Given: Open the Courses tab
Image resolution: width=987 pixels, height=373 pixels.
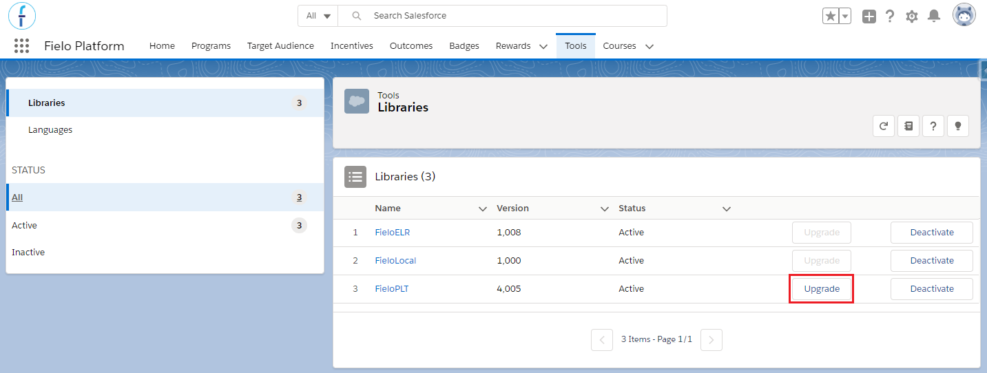Looking at the screenshot, I should point(619,46).
